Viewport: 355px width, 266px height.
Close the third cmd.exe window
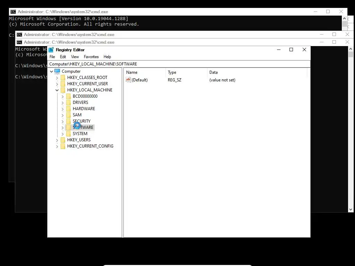[x=347, y=42]
